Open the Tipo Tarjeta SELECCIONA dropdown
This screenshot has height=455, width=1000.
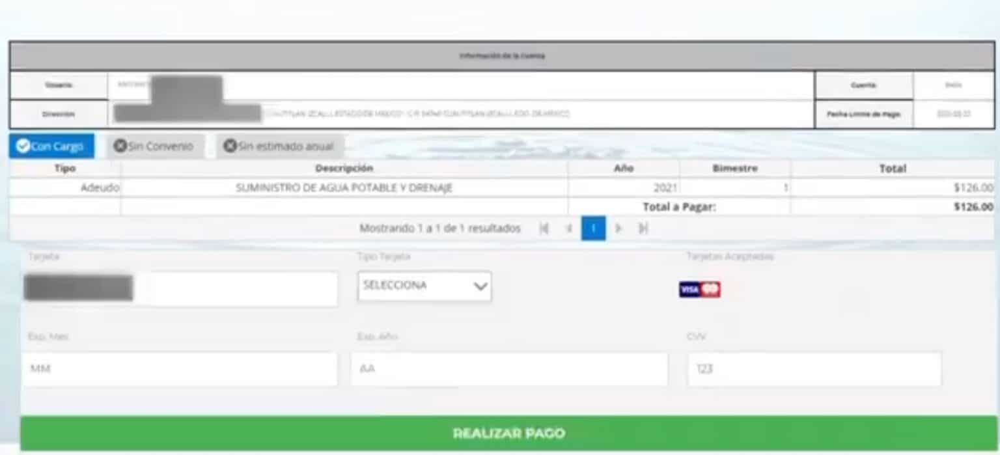424,286
